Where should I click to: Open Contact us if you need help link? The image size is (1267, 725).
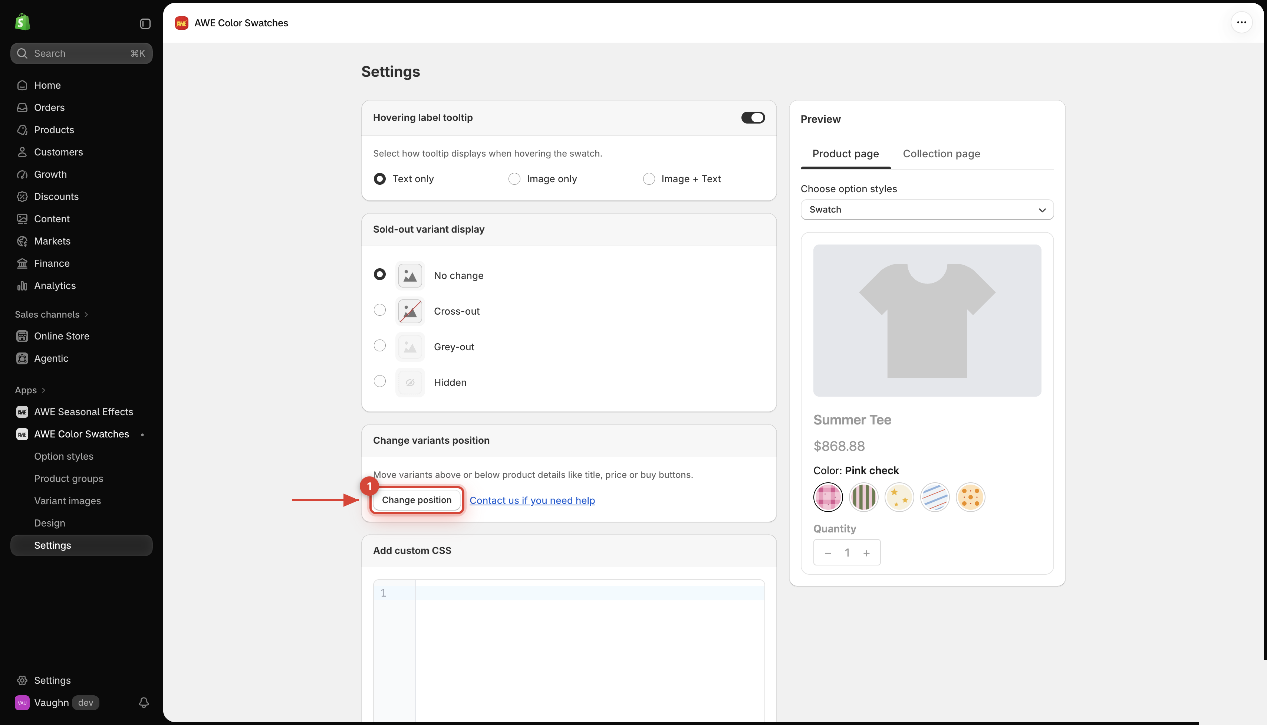point(532,501)
